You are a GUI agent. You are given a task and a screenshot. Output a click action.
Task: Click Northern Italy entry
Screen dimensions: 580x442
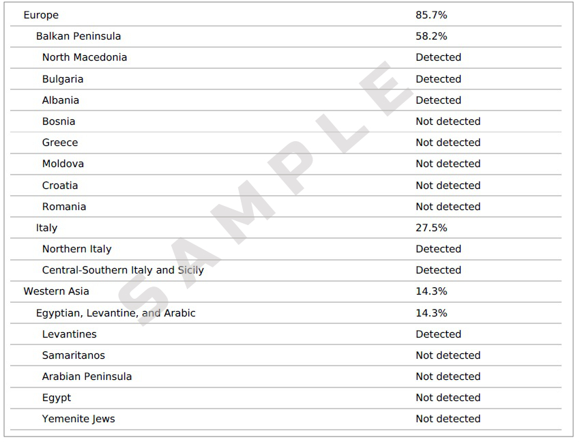(x=76, y=249)
